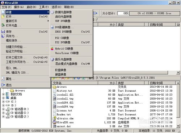Screen dimensions: 181x133
Task: Expand the (C:) drive node
Action: (x=3, y=102)
